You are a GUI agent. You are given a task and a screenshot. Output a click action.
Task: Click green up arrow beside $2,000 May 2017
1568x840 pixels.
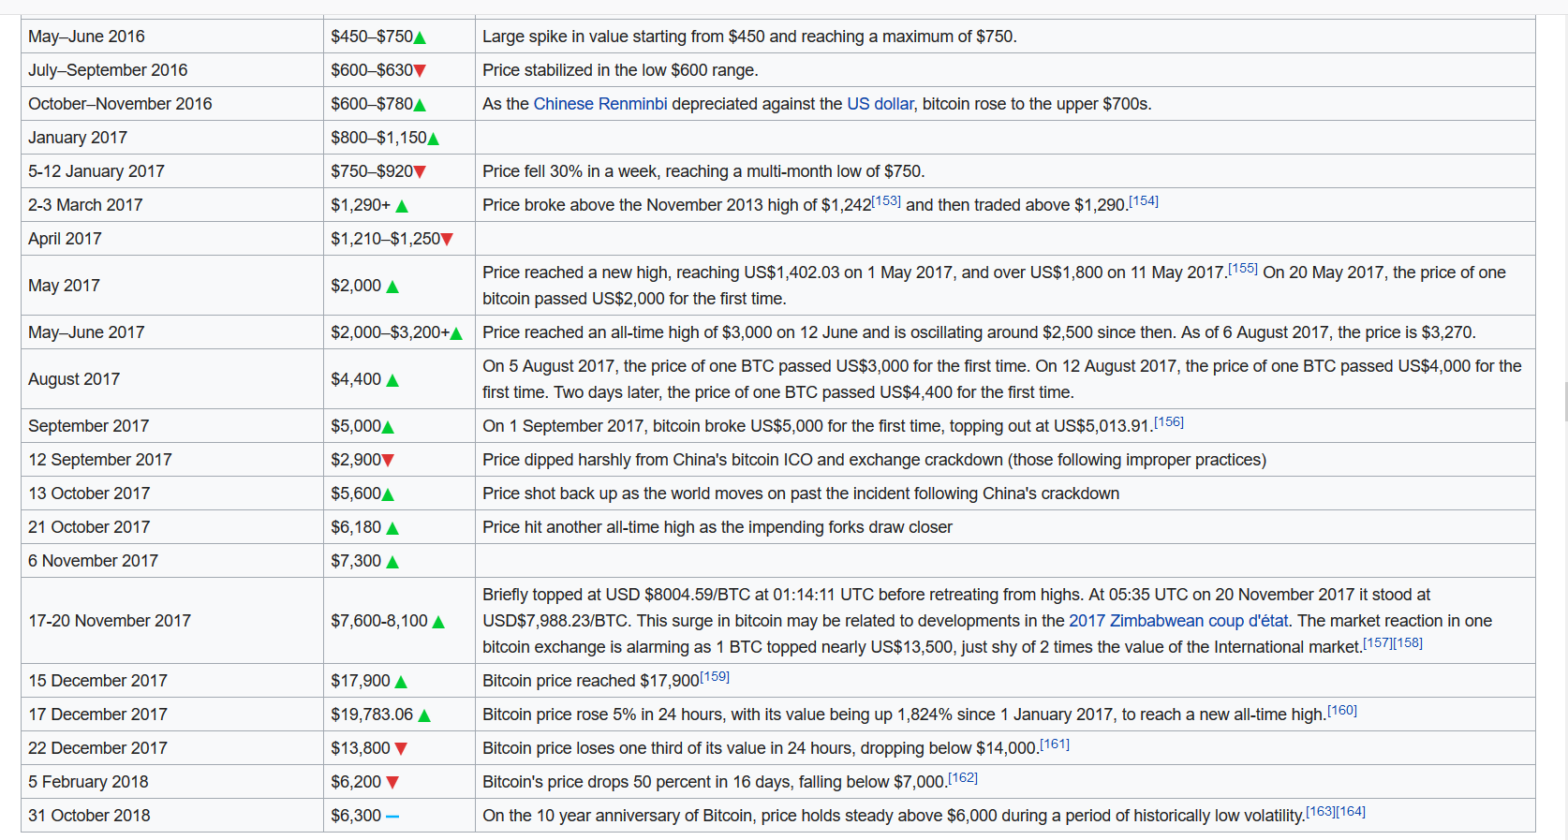pos(392,287)
